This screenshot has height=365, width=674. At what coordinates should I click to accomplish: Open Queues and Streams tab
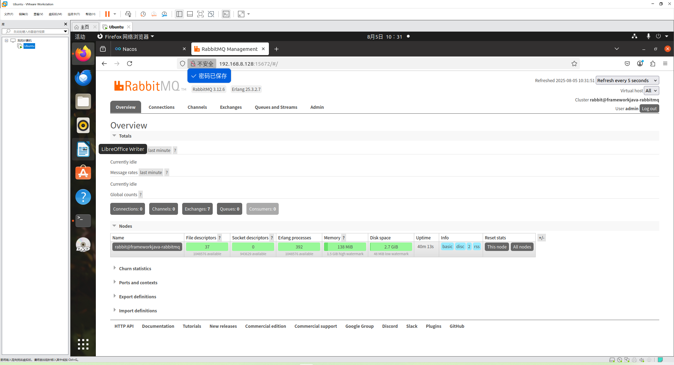click(x=276, y=107)
